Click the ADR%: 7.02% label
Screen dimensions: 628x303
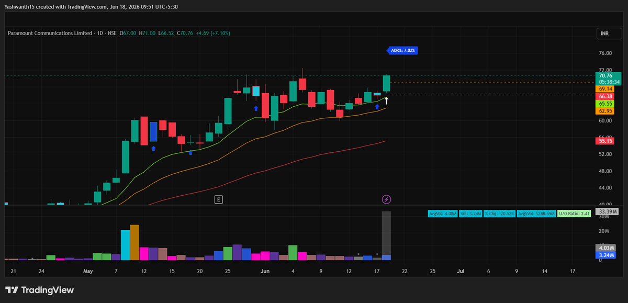tap(402, 51)
